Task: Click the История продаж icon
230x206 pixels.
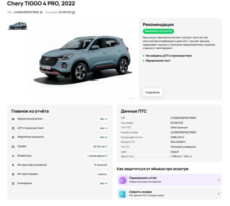Action: [13, 174]
